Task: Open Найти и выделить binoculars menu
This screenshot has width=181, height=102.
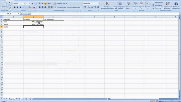Action: click(176, 5)
